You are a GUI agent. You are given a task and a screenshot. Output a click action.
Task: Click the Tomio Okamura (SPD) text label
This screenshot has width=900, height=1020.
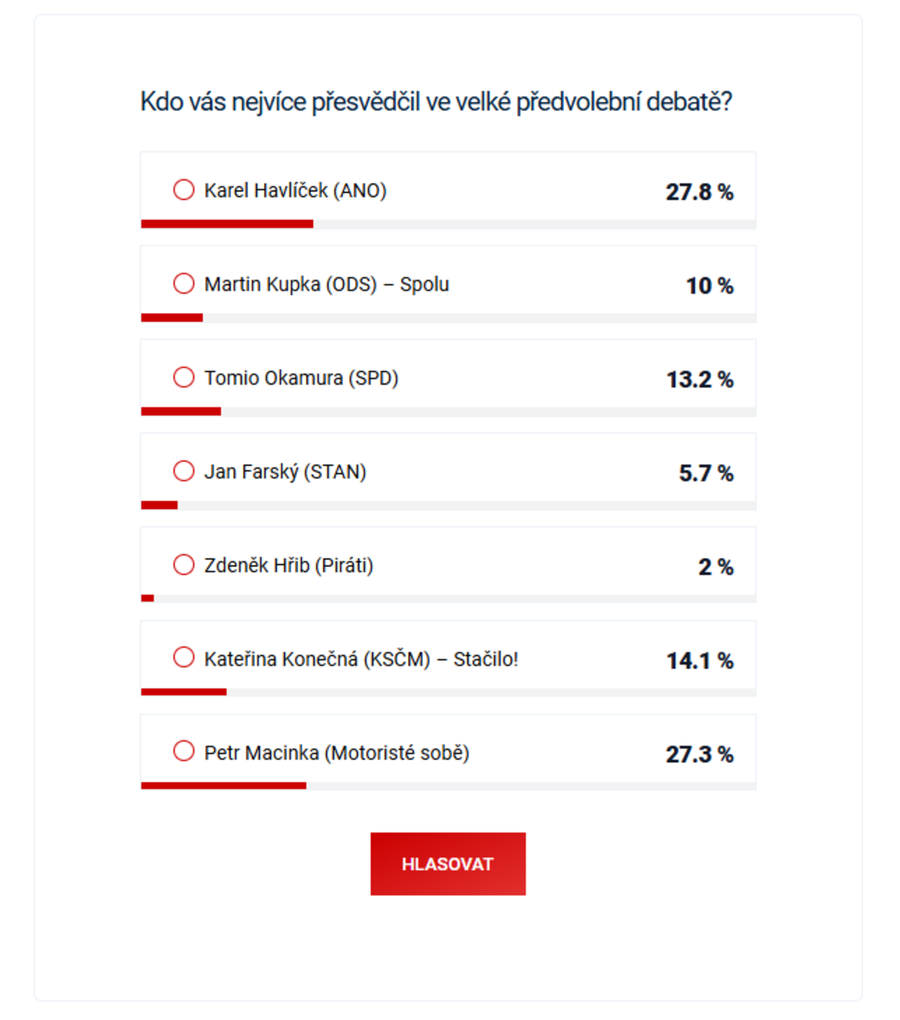point(301,378)
